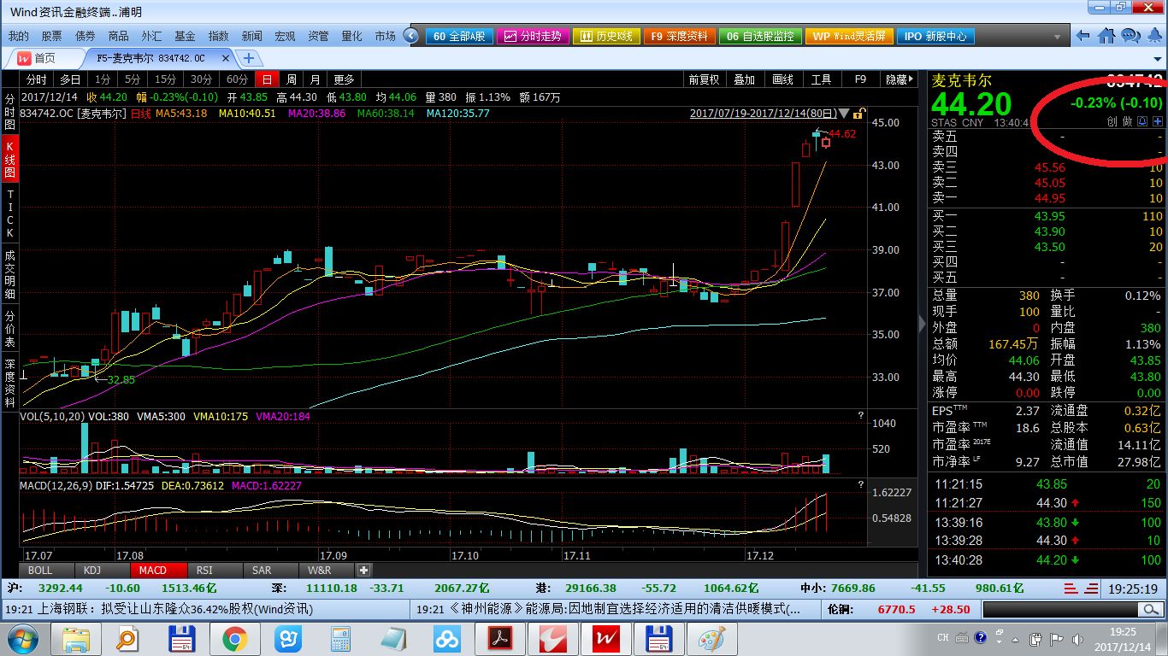This screenshot has width=1168, height=656.
Task: Add indicator with plus icon
Action: point(363,570)
